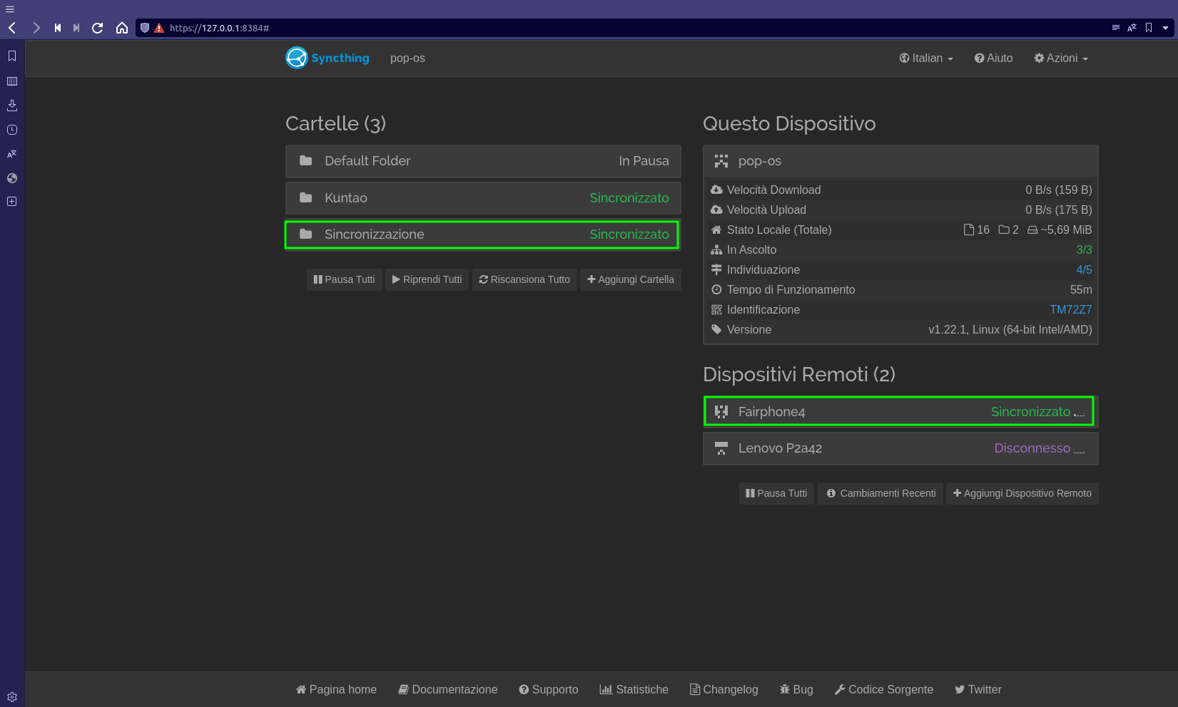Click Riscansiona Tutto button

[524, 279]
